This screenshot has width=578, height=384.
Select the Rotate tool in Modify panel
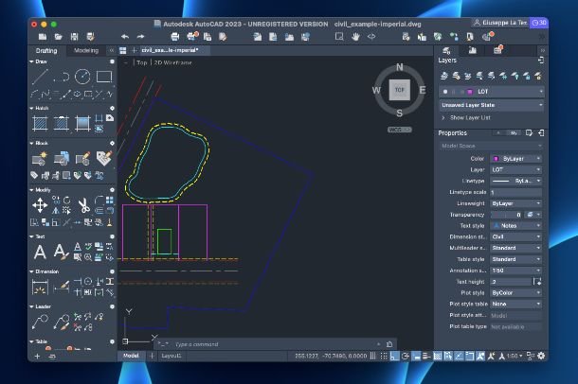(66, 201)
